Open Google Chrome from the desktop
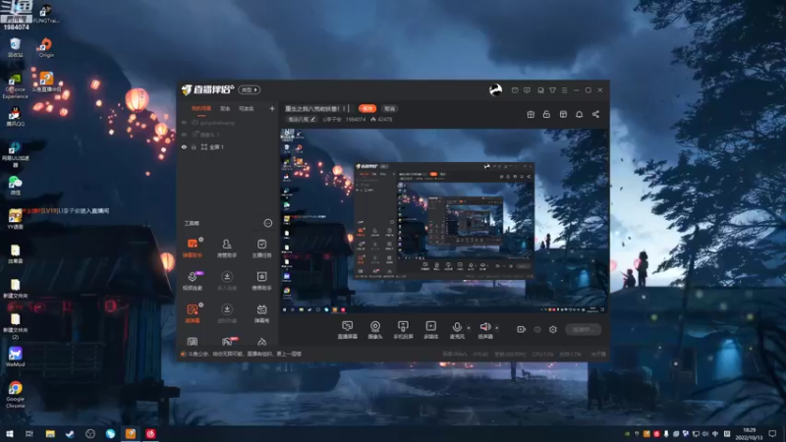 [x=15, y=394]
